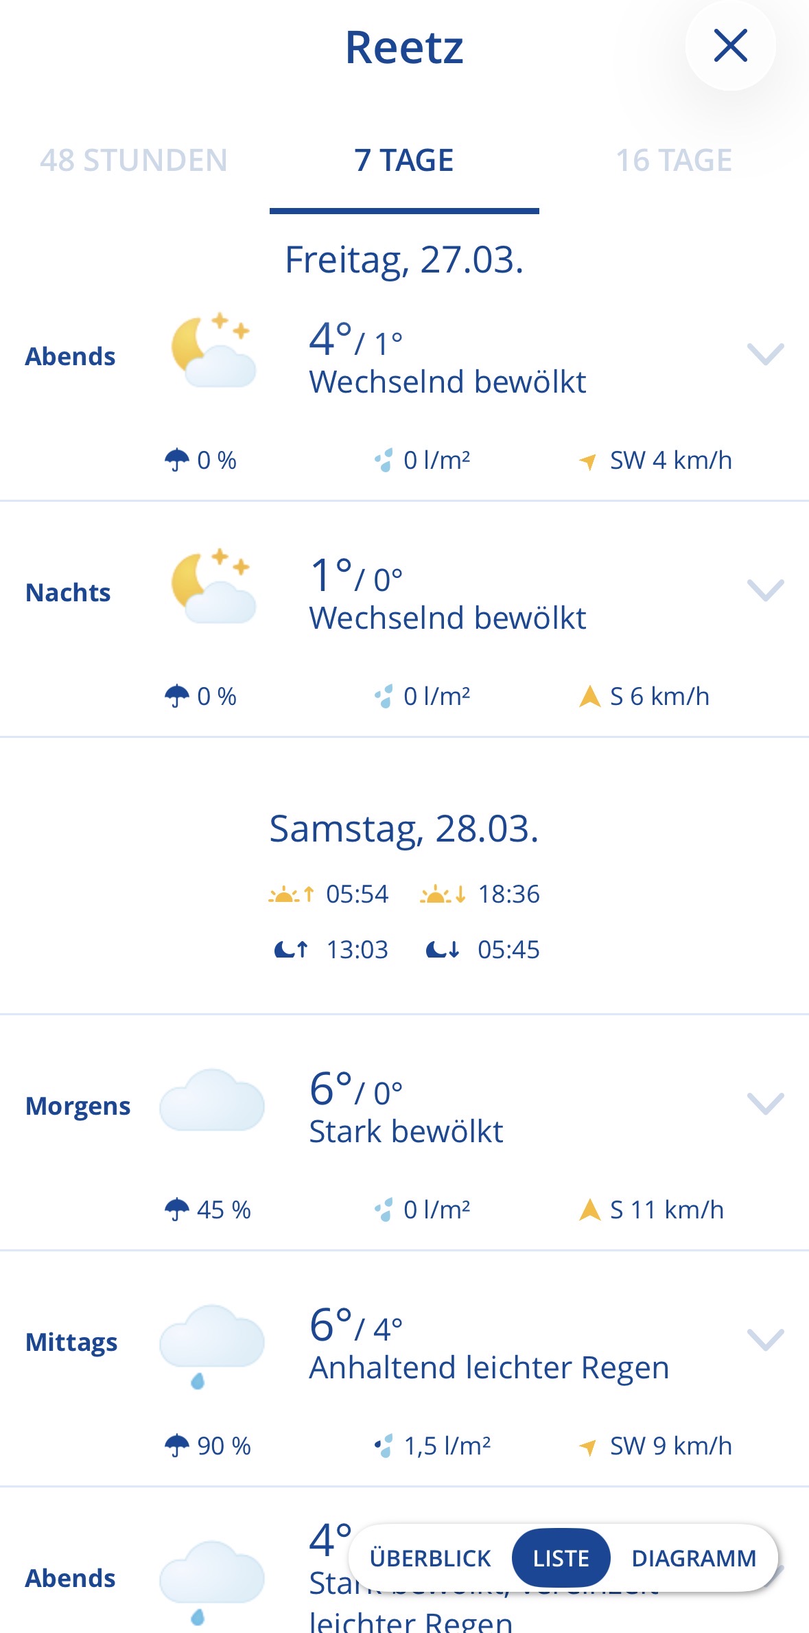Expand Saturday Mittags forecast details chevron

[x=765, y=1340]
